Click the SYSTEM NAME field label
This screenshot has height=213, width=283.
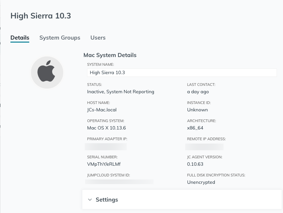pos(100,64)
